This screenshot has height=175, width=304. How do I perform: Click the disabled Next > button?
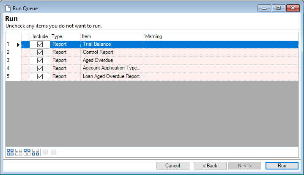click(x=245, y=166)
